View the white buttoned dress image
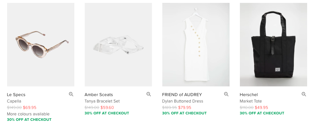Image resolution: width=322 pixels, height=125 pixels. point(196,45)
